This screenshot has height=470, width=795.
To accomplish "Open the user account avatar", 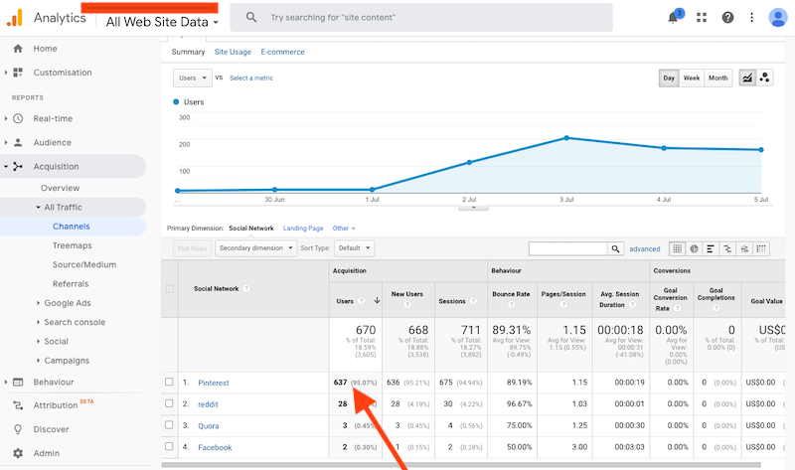I will 778,18.
